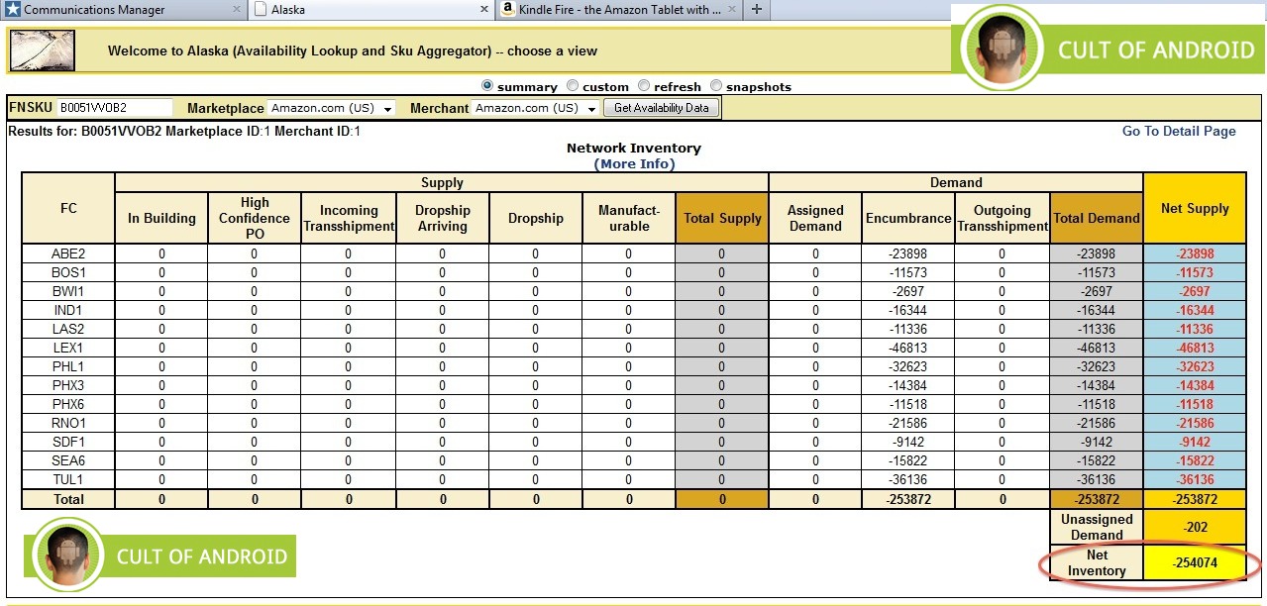
Task: Click the Outgoing Transshipment header
Action: (x=1003, y=218)
